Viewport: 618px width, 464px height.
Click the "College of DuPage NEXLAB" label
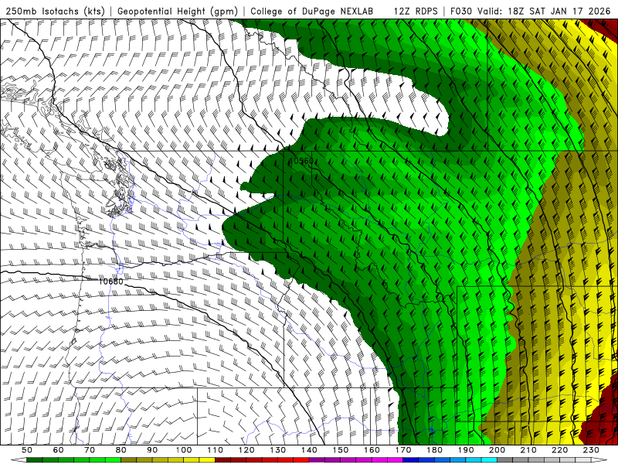(311, 11)
